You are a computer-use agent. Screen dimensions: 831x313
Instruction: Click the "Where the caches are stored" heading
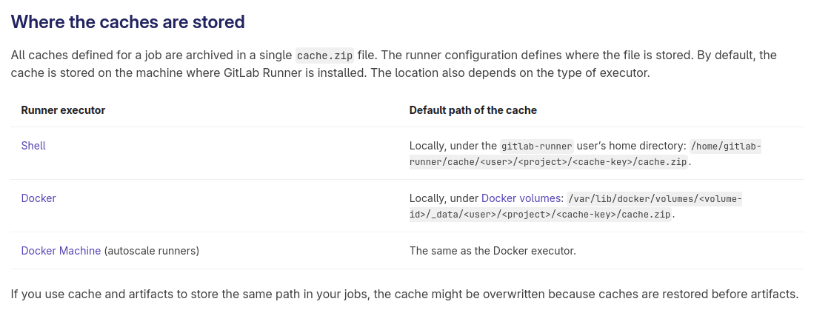pos(127,22)
